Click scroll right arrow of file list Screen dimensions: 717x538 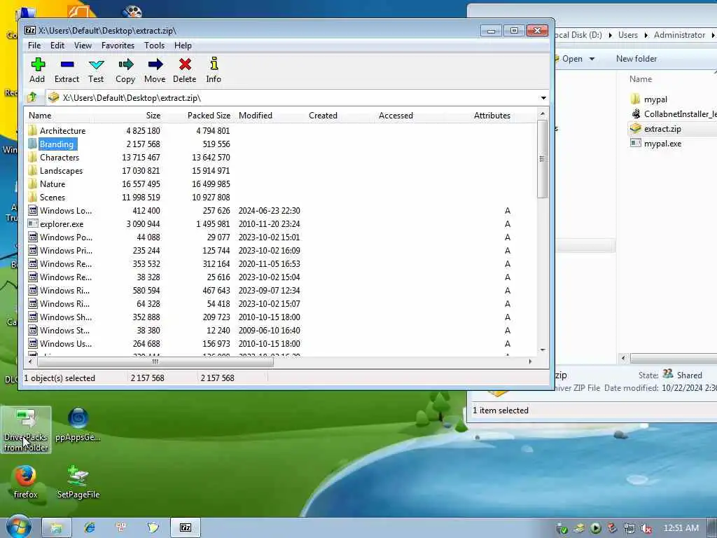(x=530, y=361)
